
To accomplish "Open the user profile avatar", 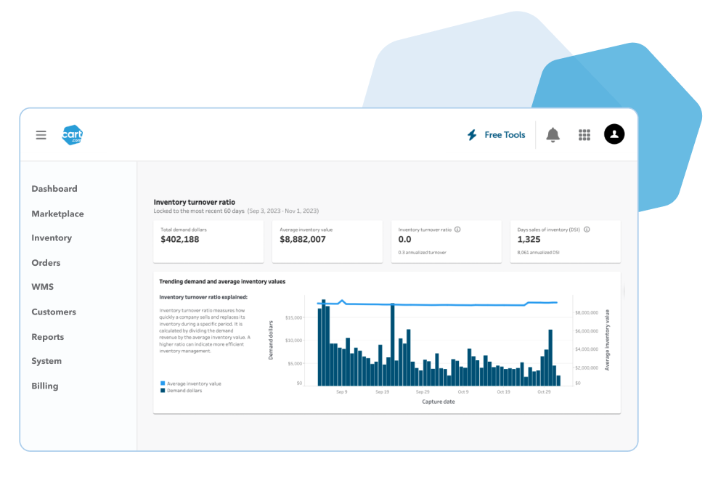I will pos(614,134).
